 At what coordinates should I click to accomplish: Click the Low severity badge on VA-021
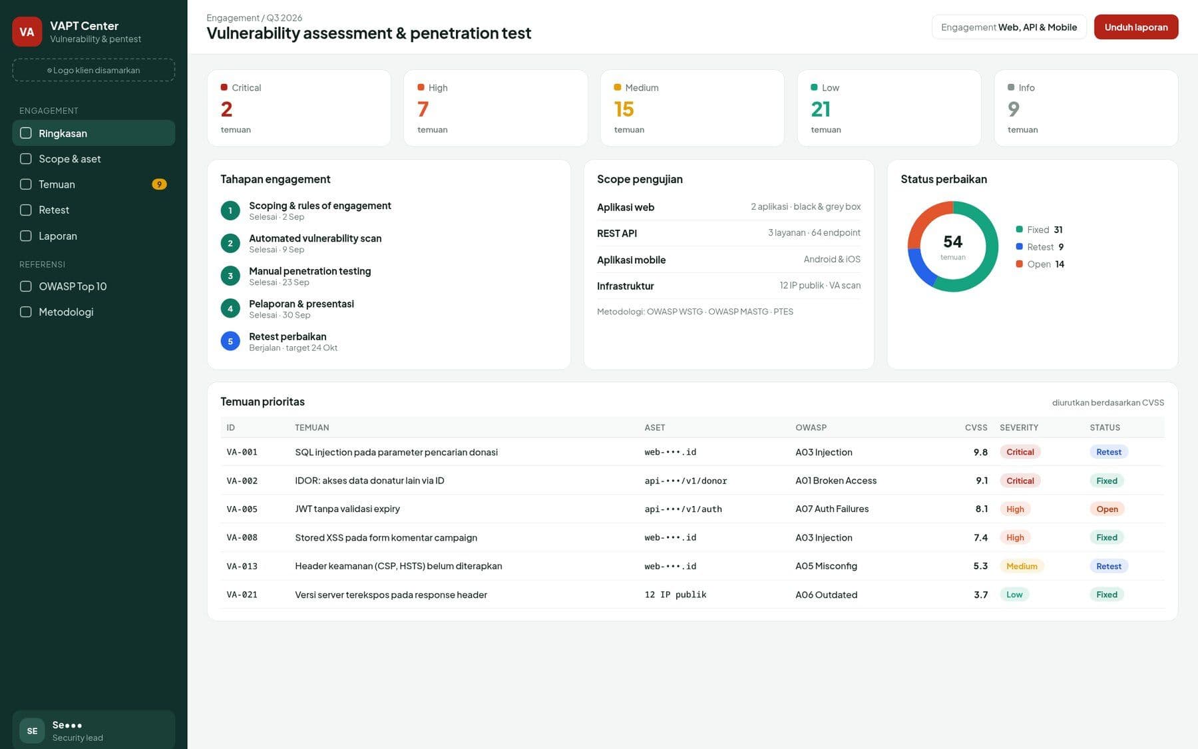point(1014,595)
